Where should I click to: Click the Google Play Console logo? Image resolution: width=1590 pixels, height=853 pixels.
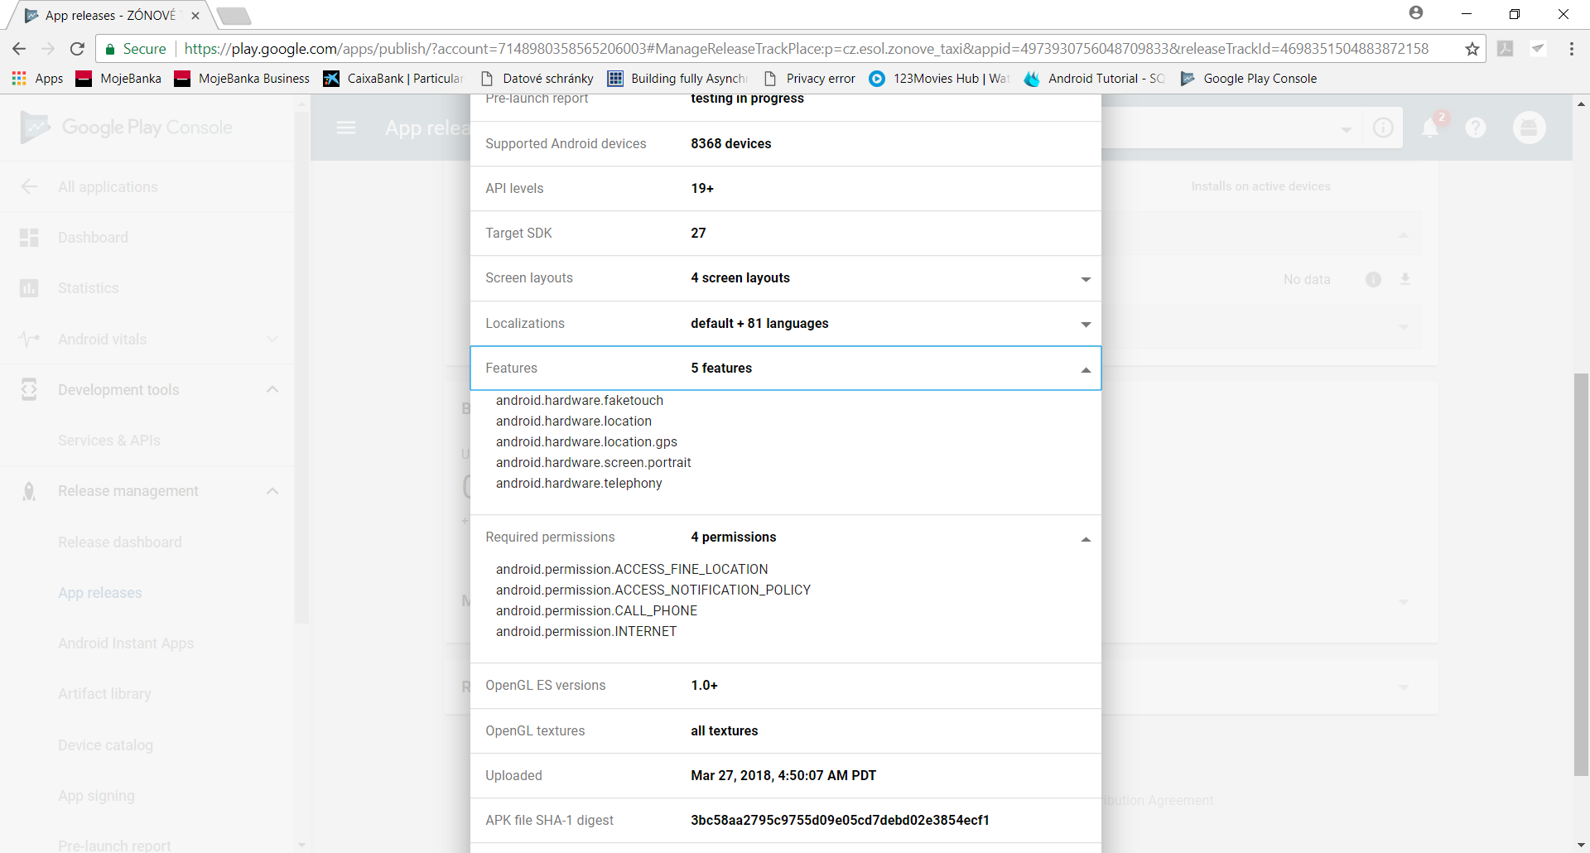click(126, 128)
